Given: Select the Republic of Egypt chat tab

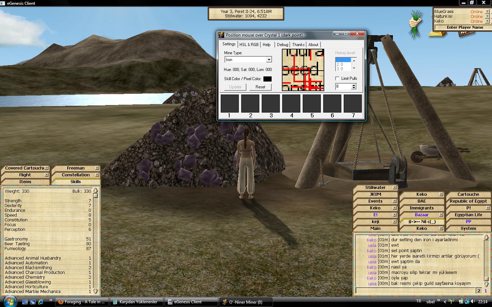Looking at the screenshot, I should click(x=468, y=201).
